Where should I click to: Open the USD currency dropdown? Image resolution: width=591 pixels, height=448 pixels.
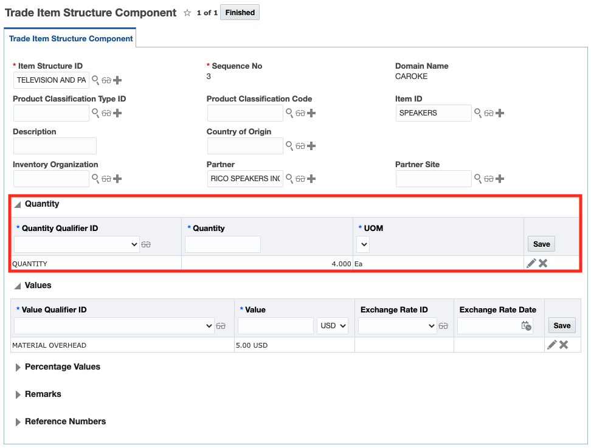point(333,326)
